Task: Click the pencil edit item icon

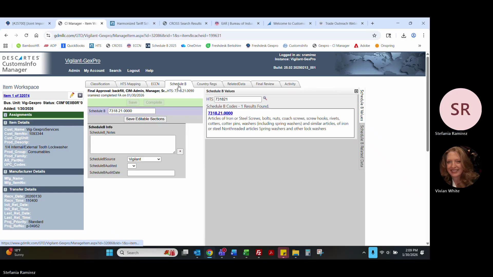Action: tap(72, 95)
